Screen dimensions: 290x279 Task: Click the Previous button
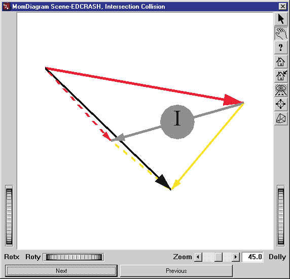[176, 271]
